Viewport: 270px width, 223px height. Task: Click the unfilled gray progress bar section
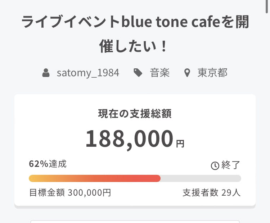click(x=201, y=178)
